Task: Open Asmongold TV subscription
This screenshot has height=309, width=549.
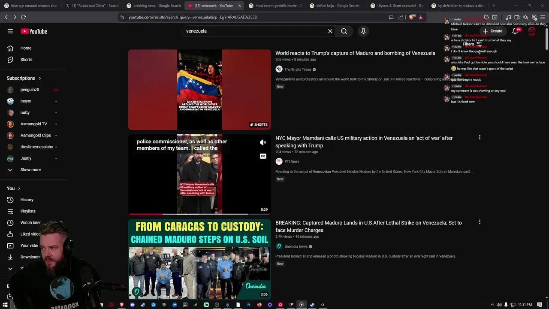Action: [x=33, y=124]
